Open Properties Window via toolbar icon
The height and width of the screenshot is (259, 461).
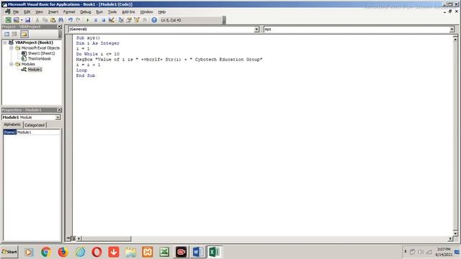[x=129, y=20]
